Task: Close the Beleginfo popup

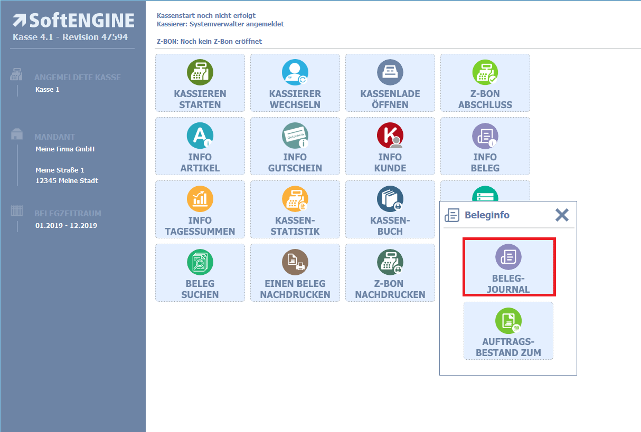Action: (x=562, y=215)
